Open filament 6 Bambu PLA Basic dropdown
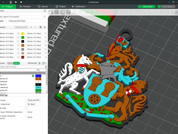This screenshot has height=134, width=178. tap(34, 41)
